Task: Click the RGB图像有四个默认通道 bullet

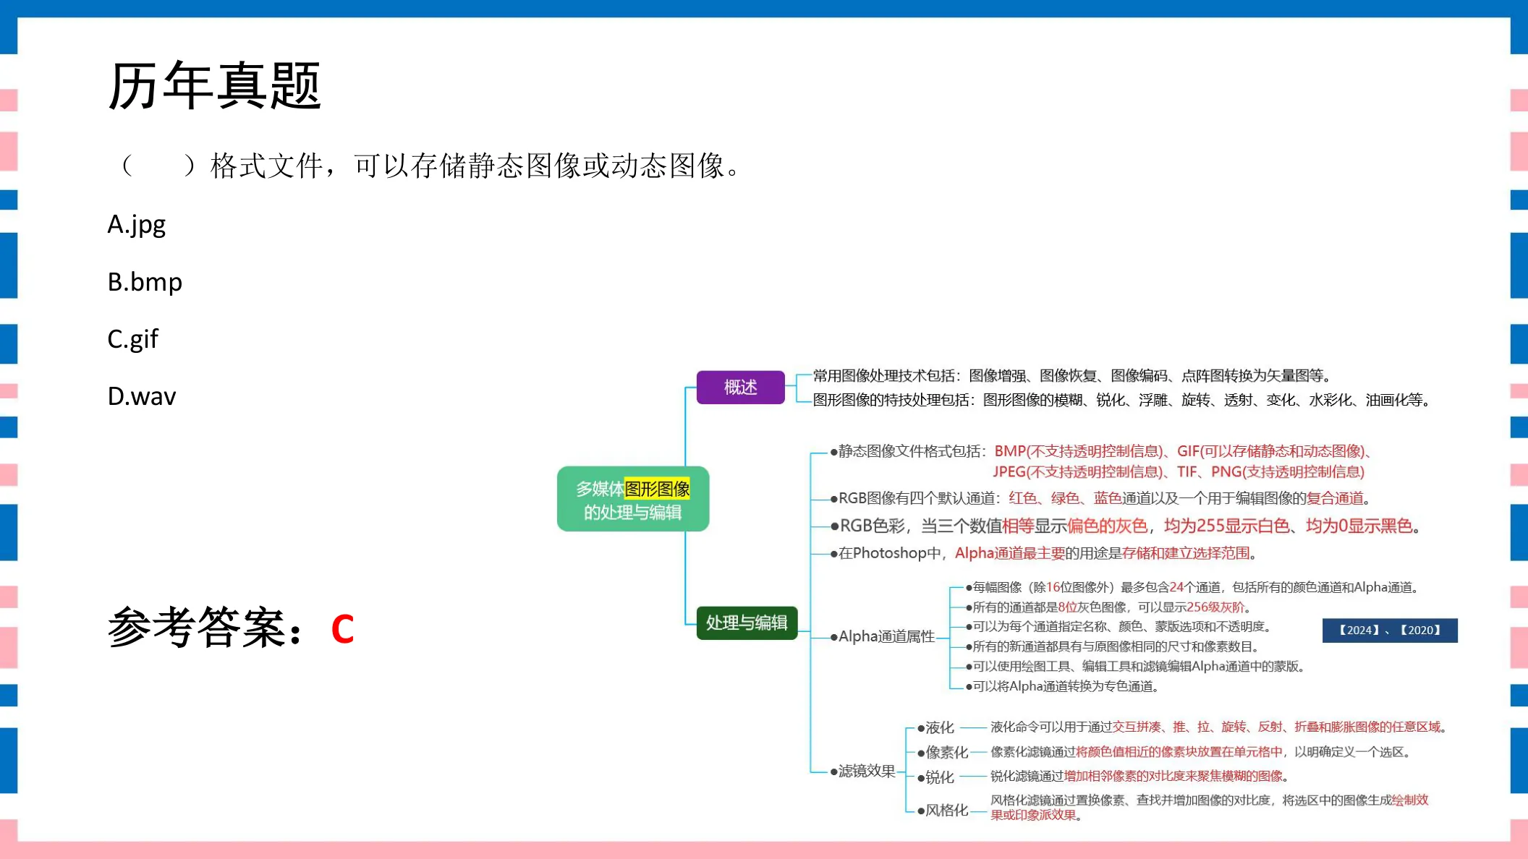Action: point(1100,498)
